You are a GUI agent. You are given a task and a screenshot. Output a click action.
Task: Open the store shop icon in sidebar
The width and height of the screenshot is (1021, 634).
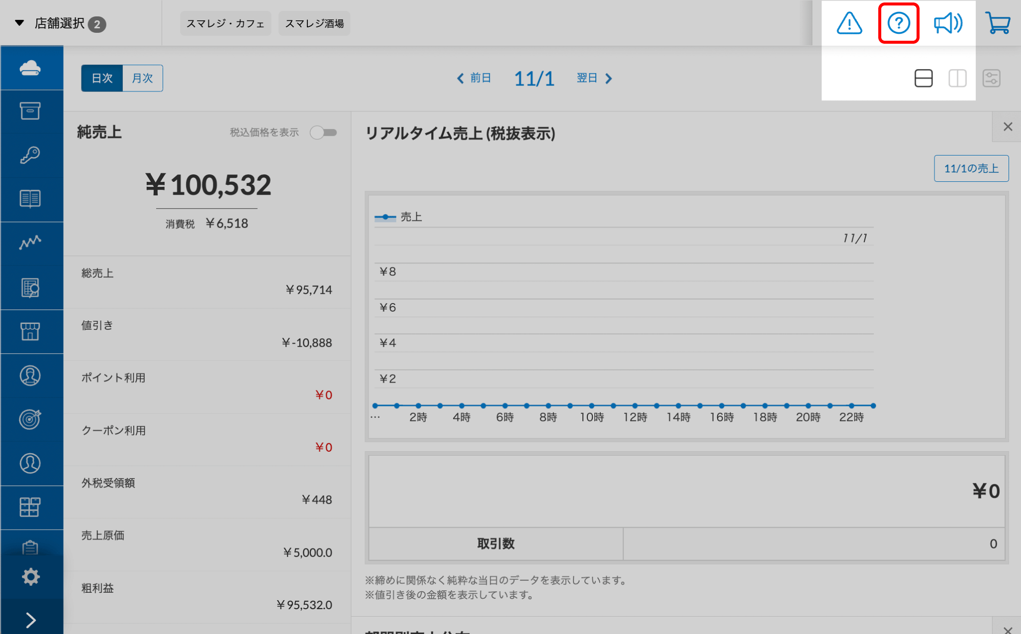coord(30,331)
